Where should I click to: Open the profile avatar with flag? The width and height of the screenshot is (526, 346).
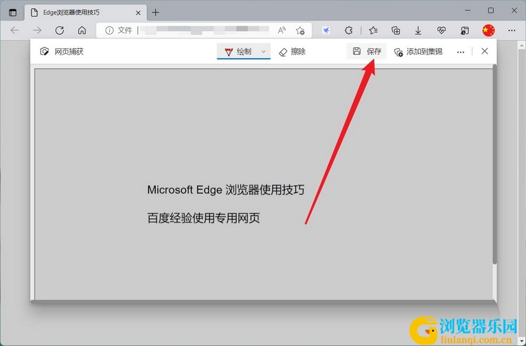click(x=488, y=31)
